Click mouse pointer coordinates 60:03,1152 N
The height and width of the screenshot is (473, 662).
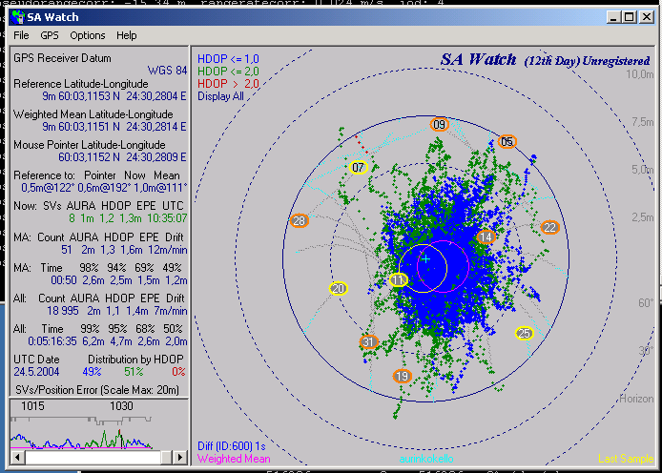pos(89,157)
